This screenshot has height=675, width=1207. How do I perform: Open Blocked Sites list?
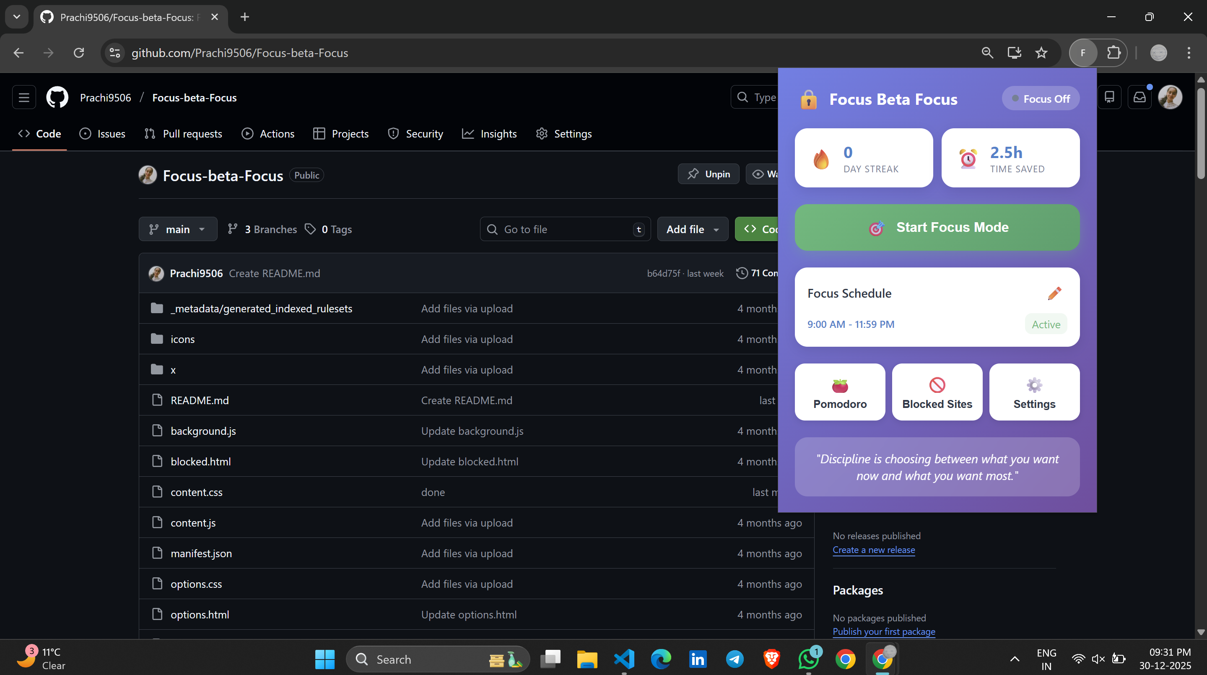pos(937,392)
